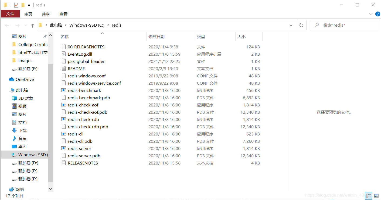Click the EventLog.dll file icon
The width and height of the screenshot is (381, 200).
64,54
